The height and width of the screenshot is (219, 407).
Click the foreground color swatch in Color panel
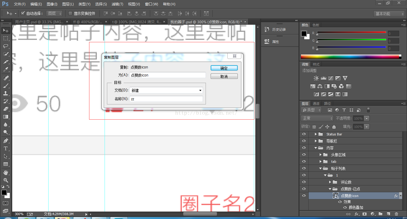[x=304, y=34]
